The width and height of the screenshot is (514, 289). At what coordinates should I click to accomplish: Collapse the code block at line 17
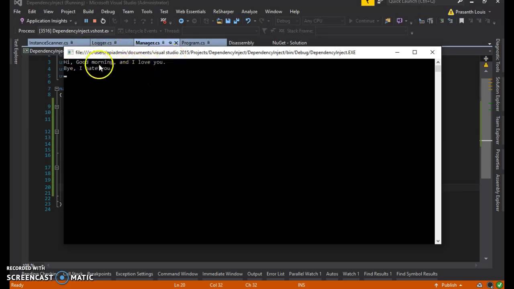(x=57, y=167)
